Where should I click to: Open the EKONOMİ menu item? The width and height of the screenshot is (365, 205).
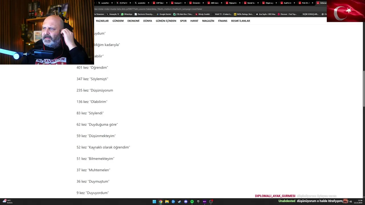point(133,21)
